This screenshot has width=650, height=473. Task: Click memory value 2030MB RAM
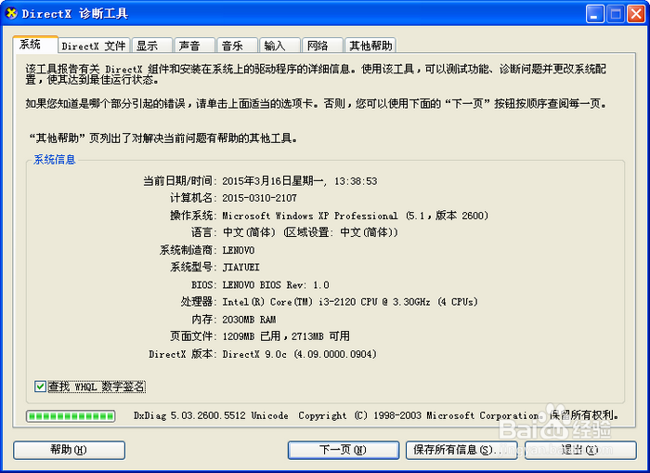[x=249, y=320]
